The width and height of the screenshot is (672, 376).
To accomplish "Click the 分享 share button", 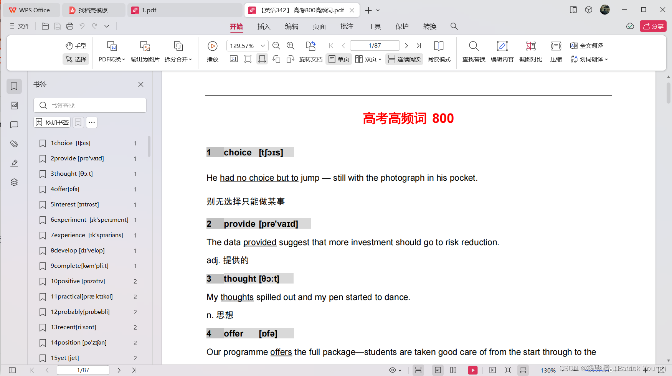I will [653, 26].
